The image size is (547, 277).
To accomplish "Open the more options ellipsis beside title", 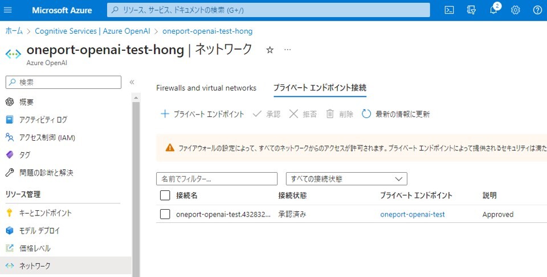I will pyautogui.click(x=288, y=50).
